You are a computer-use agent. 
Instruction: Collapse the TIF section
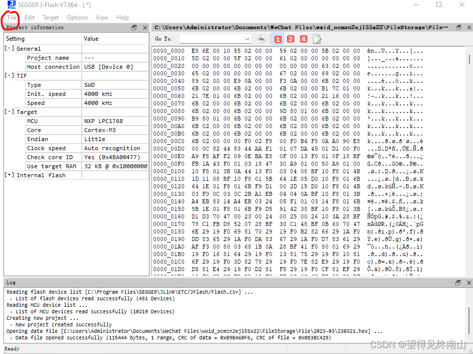(10, 75)
